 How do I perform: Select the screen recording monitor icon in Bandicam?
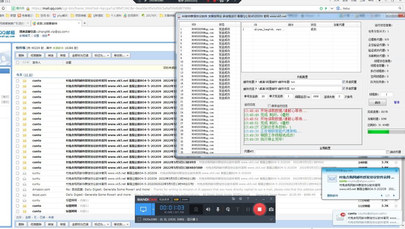point(143,208)
